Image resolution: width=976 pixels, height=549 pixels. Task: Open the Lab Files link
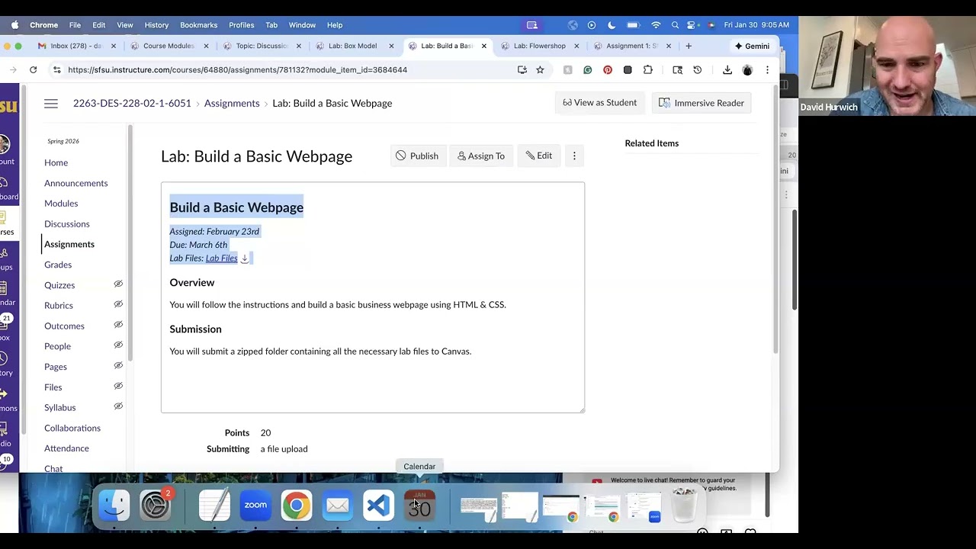point(221,258)
